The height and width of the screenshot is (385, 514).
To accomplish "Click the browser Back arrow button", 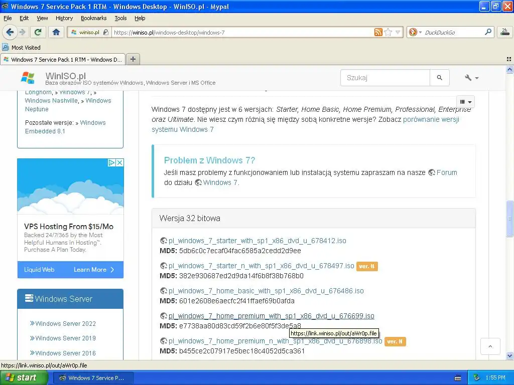I will point(10,32).
